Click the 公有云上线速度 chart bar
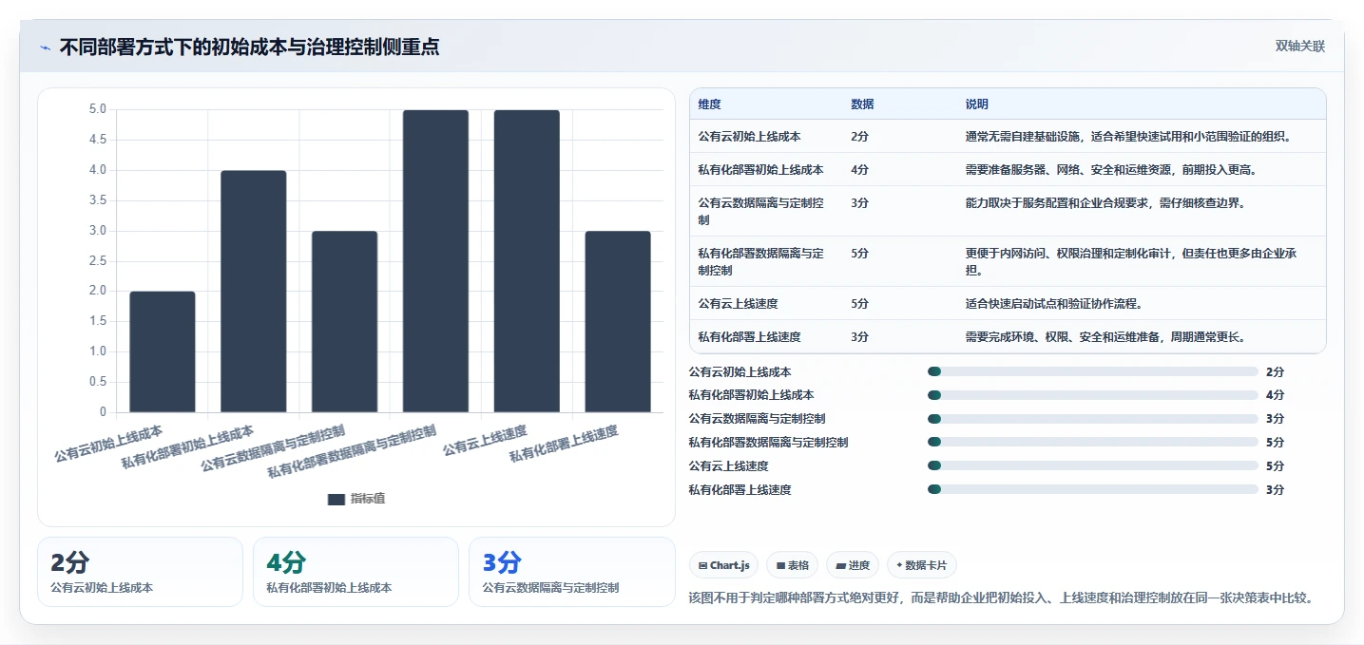1364x645 pixels. click(527, 261)
